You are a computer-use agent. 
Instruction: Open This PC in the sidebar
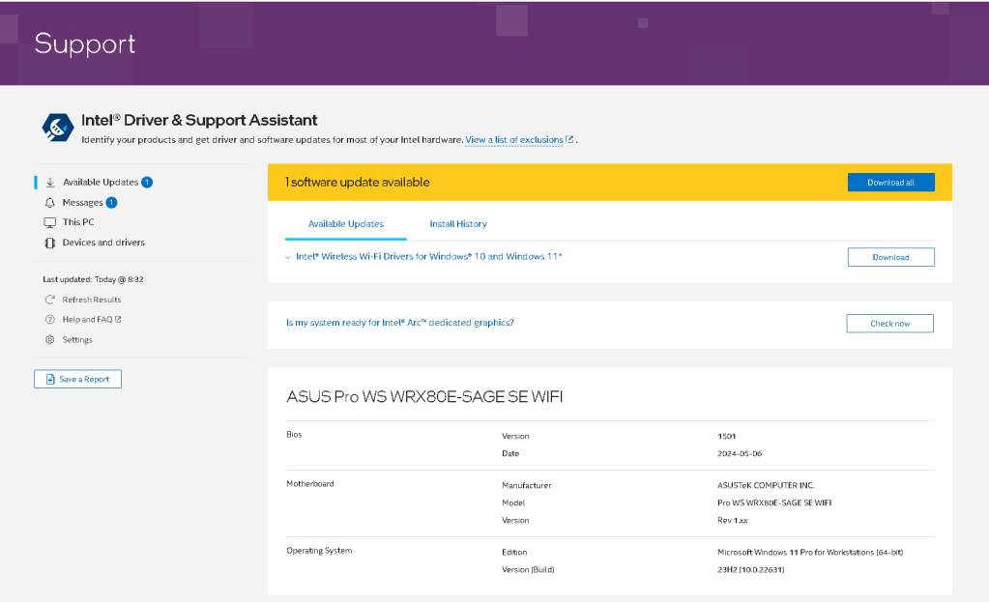(x=78, y=222)
